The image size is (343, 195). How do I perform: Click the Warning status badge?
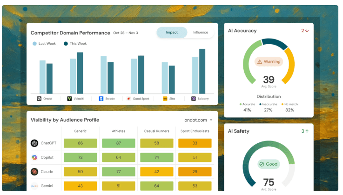point(269,62)
